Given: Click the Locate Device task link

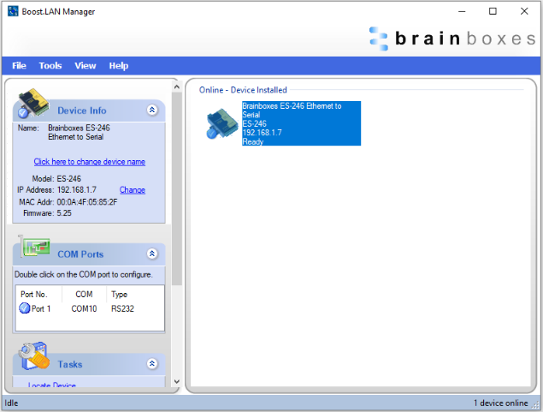Looking at the screenshot, I should point(52,385).
